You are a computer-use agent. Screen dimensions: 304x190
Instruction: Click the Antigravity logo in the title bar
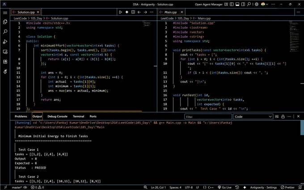[x=4, y=4]
